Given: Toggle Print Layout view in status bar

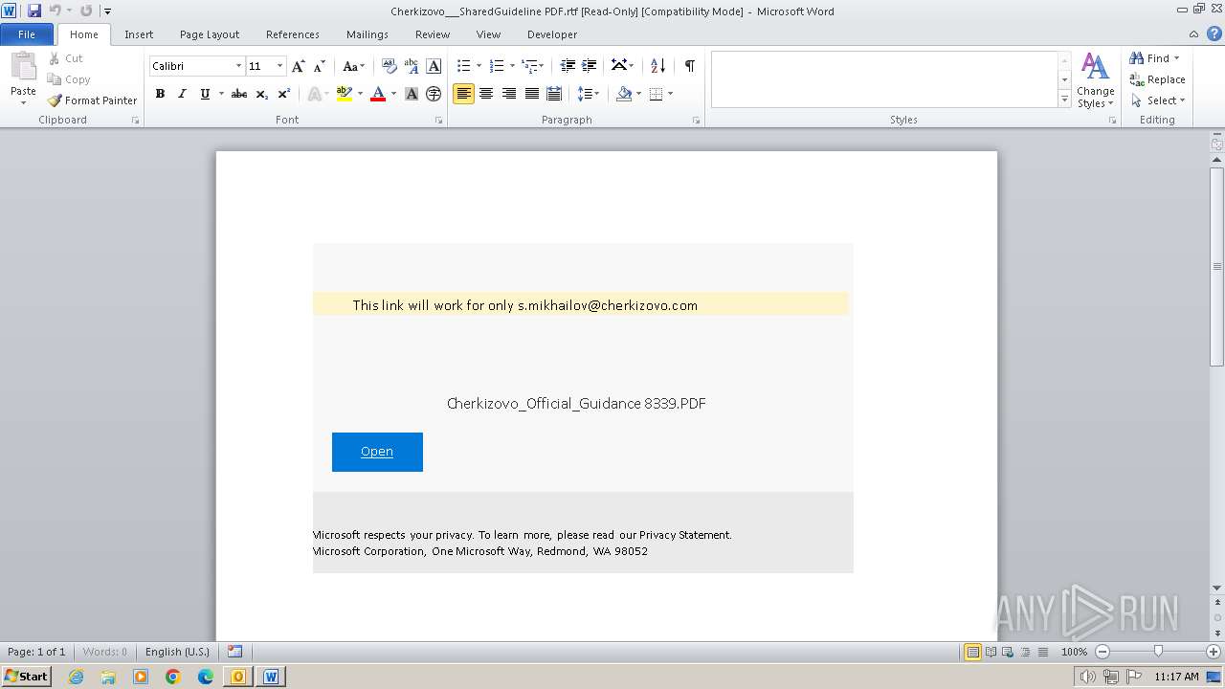Looking at the screenshot, I should click(x=972, y=652).
